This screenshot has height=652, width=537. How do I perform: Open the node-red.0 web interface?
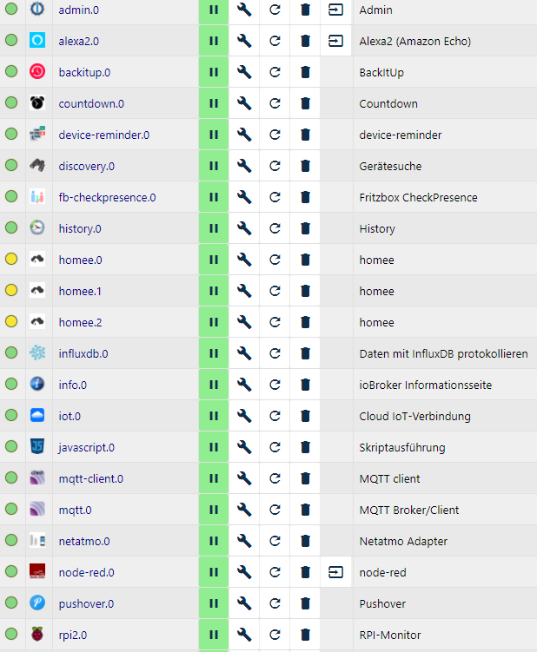tap(335, 572)
